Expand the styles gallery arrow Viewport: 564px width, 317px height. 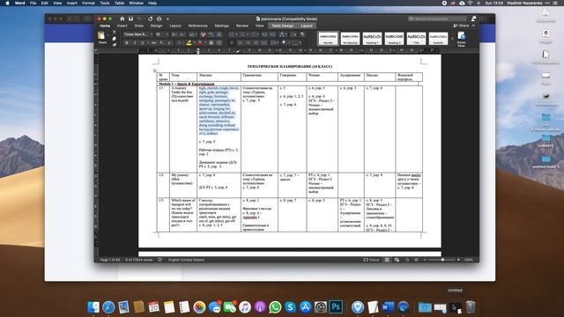(x=452, y=38)
